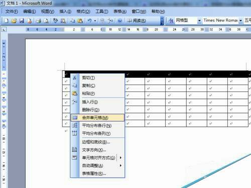
Task: Click the horizontal ruler at mark 20
Action: [x=156, y=30]
